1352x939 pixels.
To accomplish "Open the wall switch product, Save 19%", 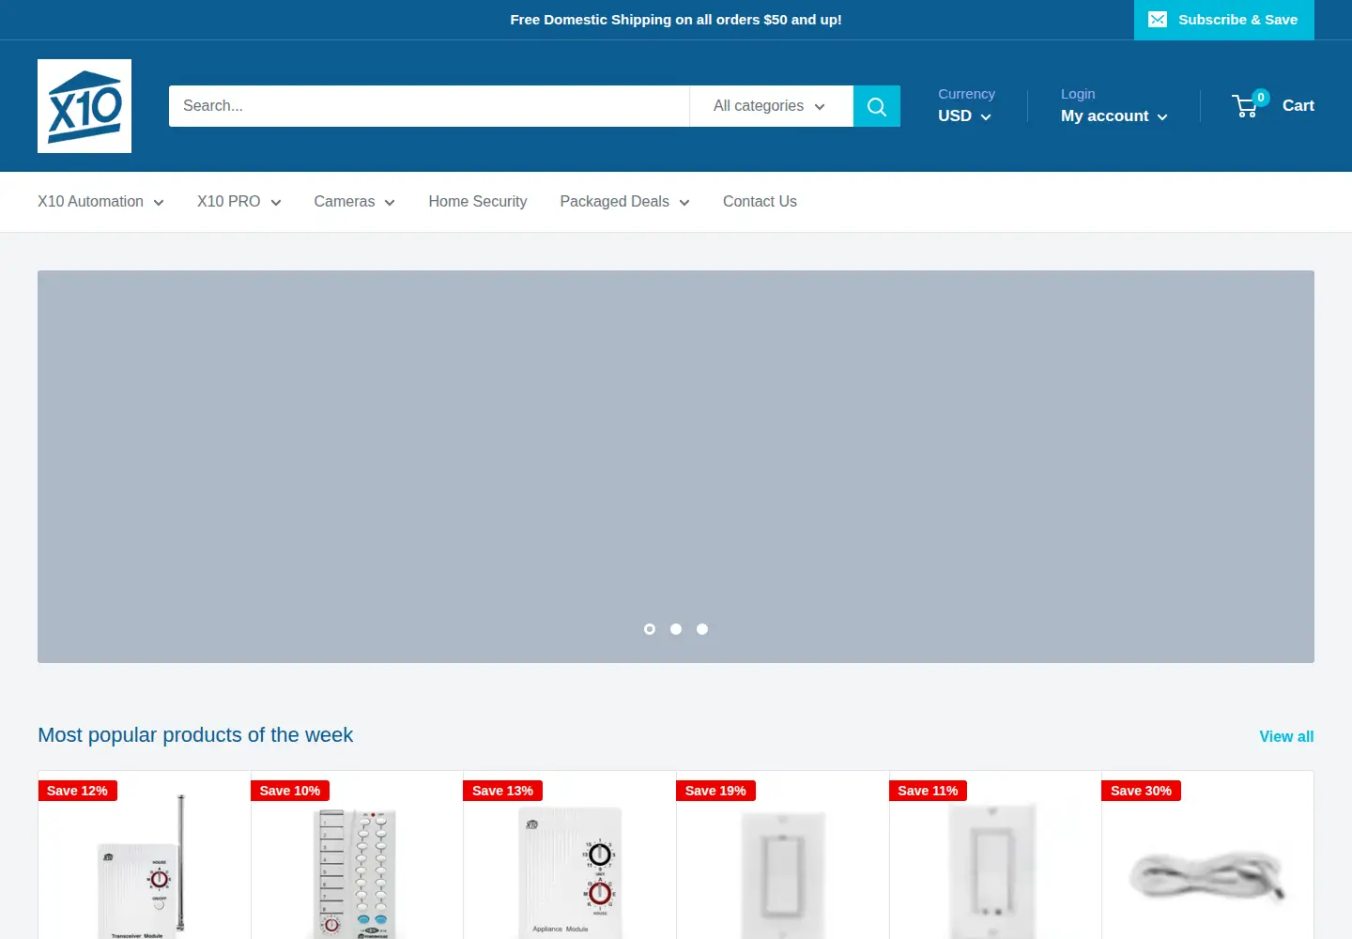I will click(782, 864).
